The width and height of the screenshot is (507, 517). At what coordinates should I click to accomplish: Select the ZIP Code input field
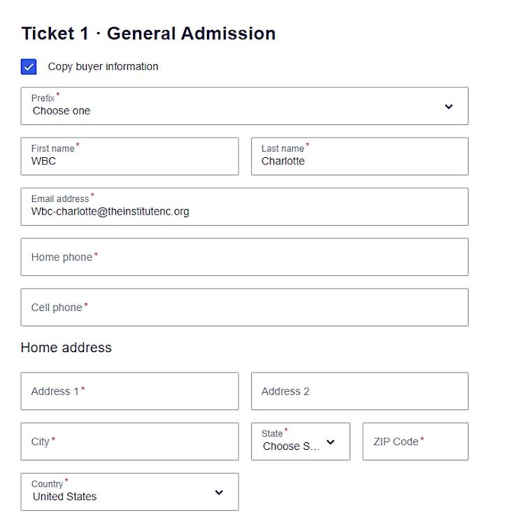point(415,442)
